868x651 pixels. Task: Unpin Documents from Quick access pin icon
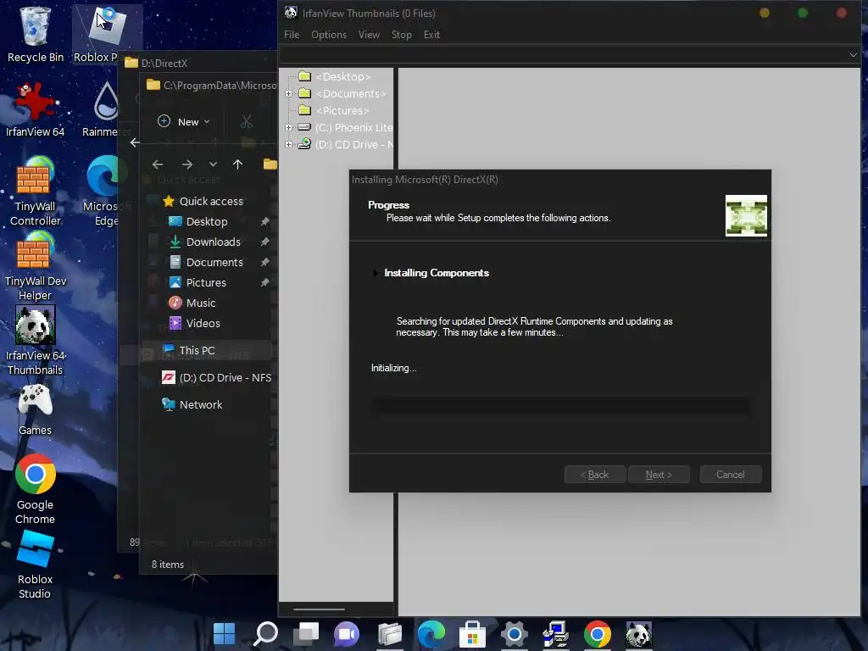point(264,263)
